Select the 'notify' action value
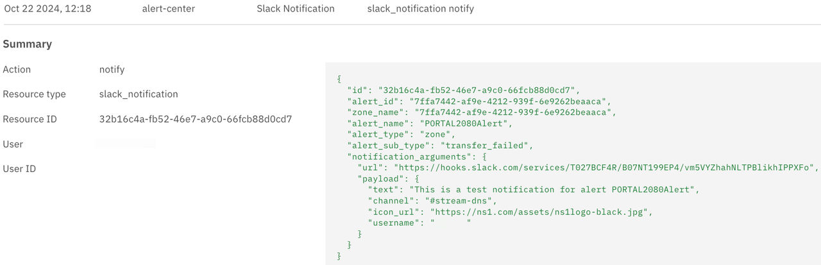This screenshot has height=265, width=821. [112, 69]
